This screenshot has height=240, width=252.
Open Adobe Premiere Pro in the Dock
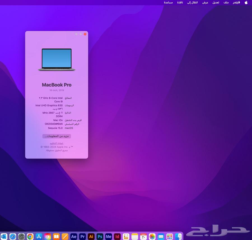(x=82, y=236)
